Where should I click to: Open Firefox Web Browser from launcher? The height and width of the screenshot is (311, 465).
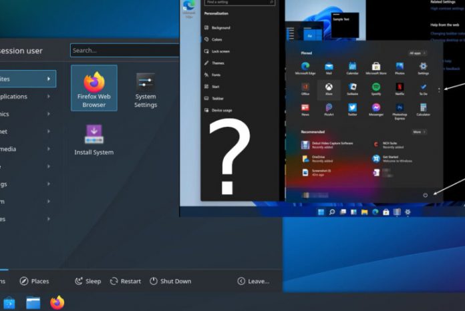94,87
